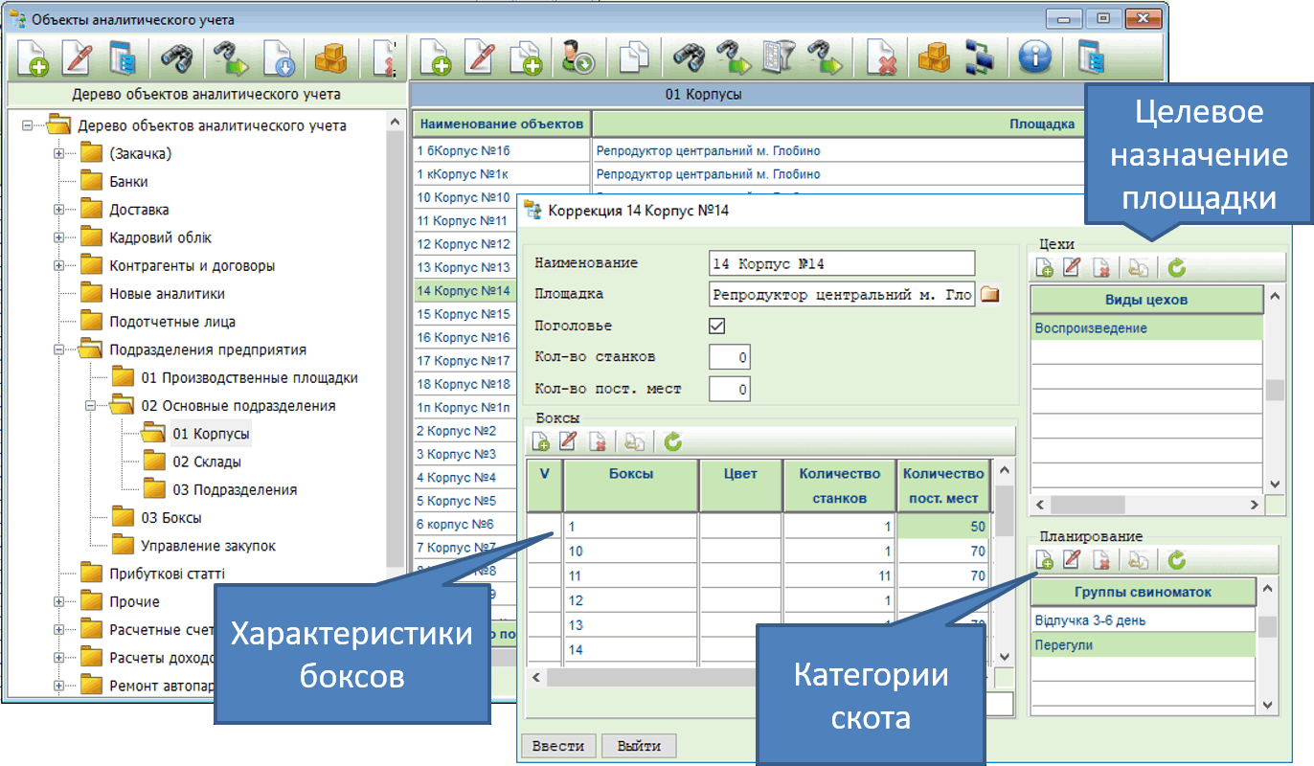Click the Наименование input field
Screen dimensions: 1314x766
click(841, 263)
